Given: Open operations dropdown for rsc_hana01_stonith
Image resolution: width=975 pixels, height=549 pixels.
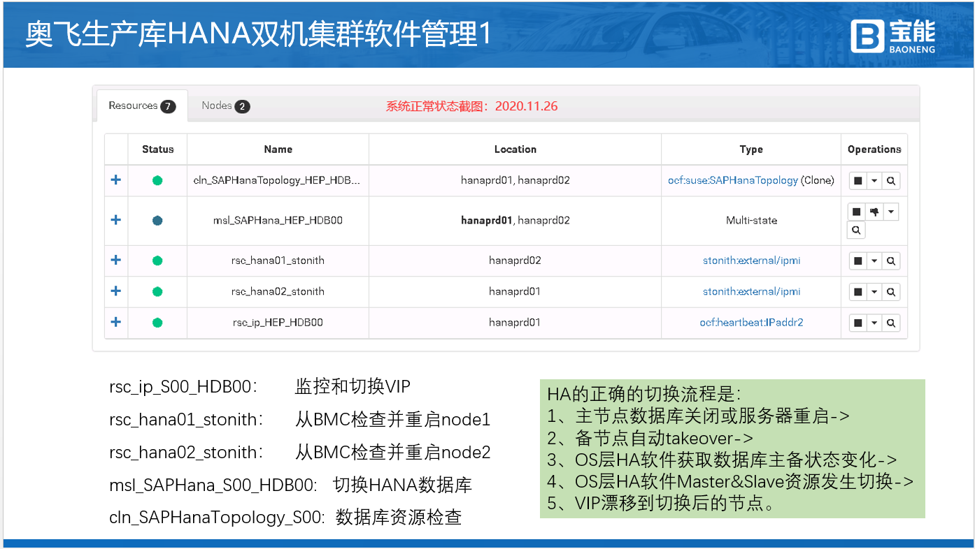Looking at the screenshot, I should (x=874, y=261).
